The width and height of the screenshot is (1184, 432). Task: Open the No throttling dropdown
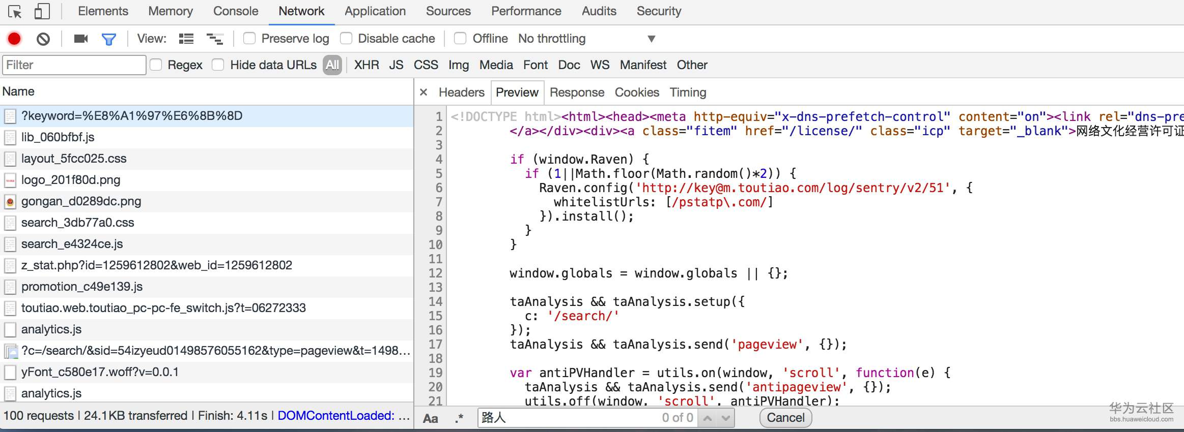(586, 39)
